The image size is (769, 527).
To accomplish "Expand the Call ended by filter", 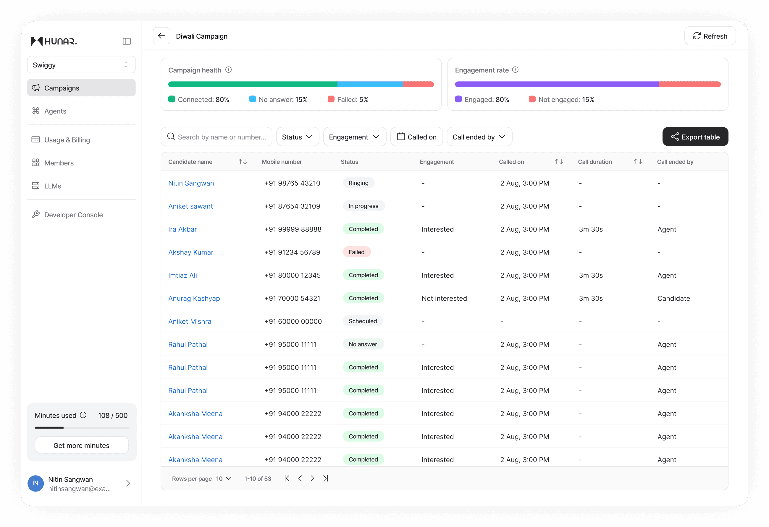I will [479, 137].
